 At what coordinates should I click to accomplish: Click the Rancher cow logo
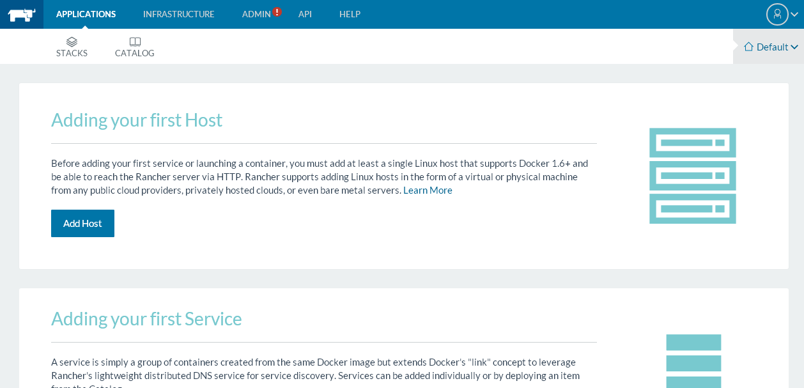22,15
